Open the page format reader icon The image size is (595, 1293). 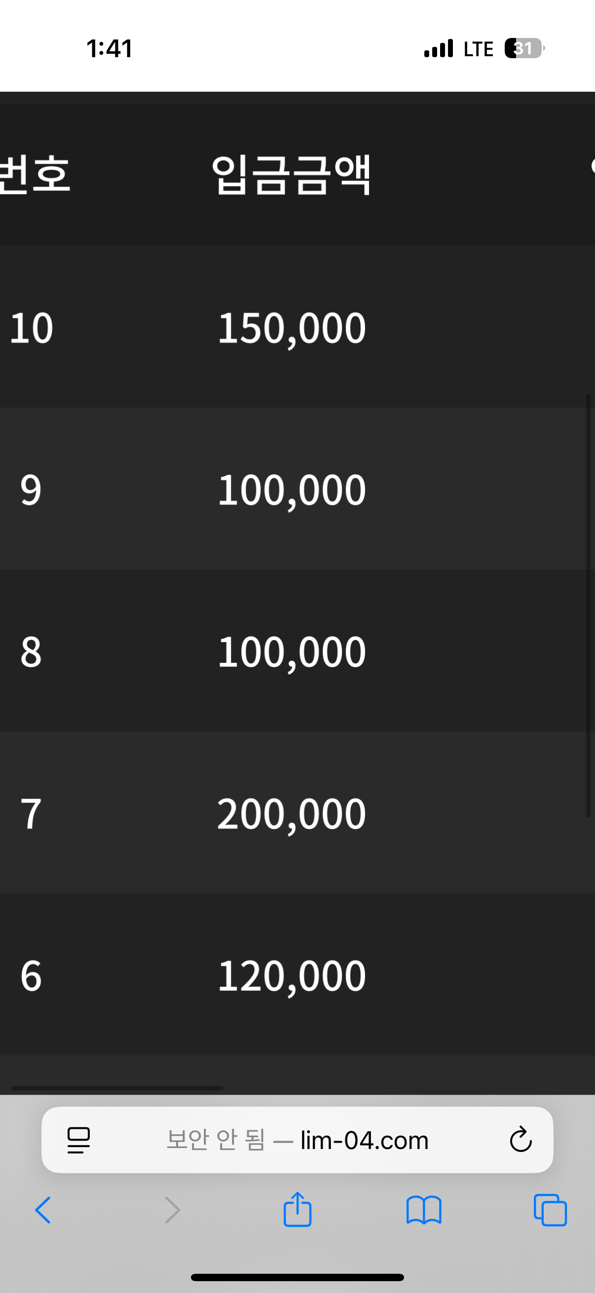click(x=78, y=1140)
